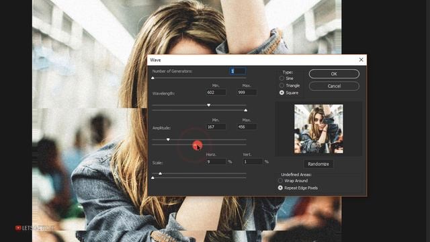Image resolution: width=430 pixels, height=242 pixels.
Task: Close the Wave dialog with X
Action: [361, 60]
